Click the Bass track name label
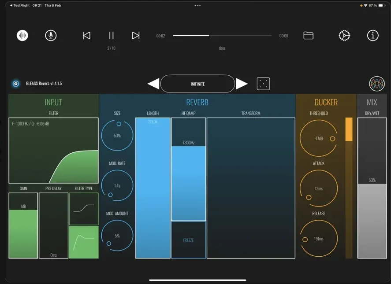Screen dimensions: 391x284 point(222,48)
